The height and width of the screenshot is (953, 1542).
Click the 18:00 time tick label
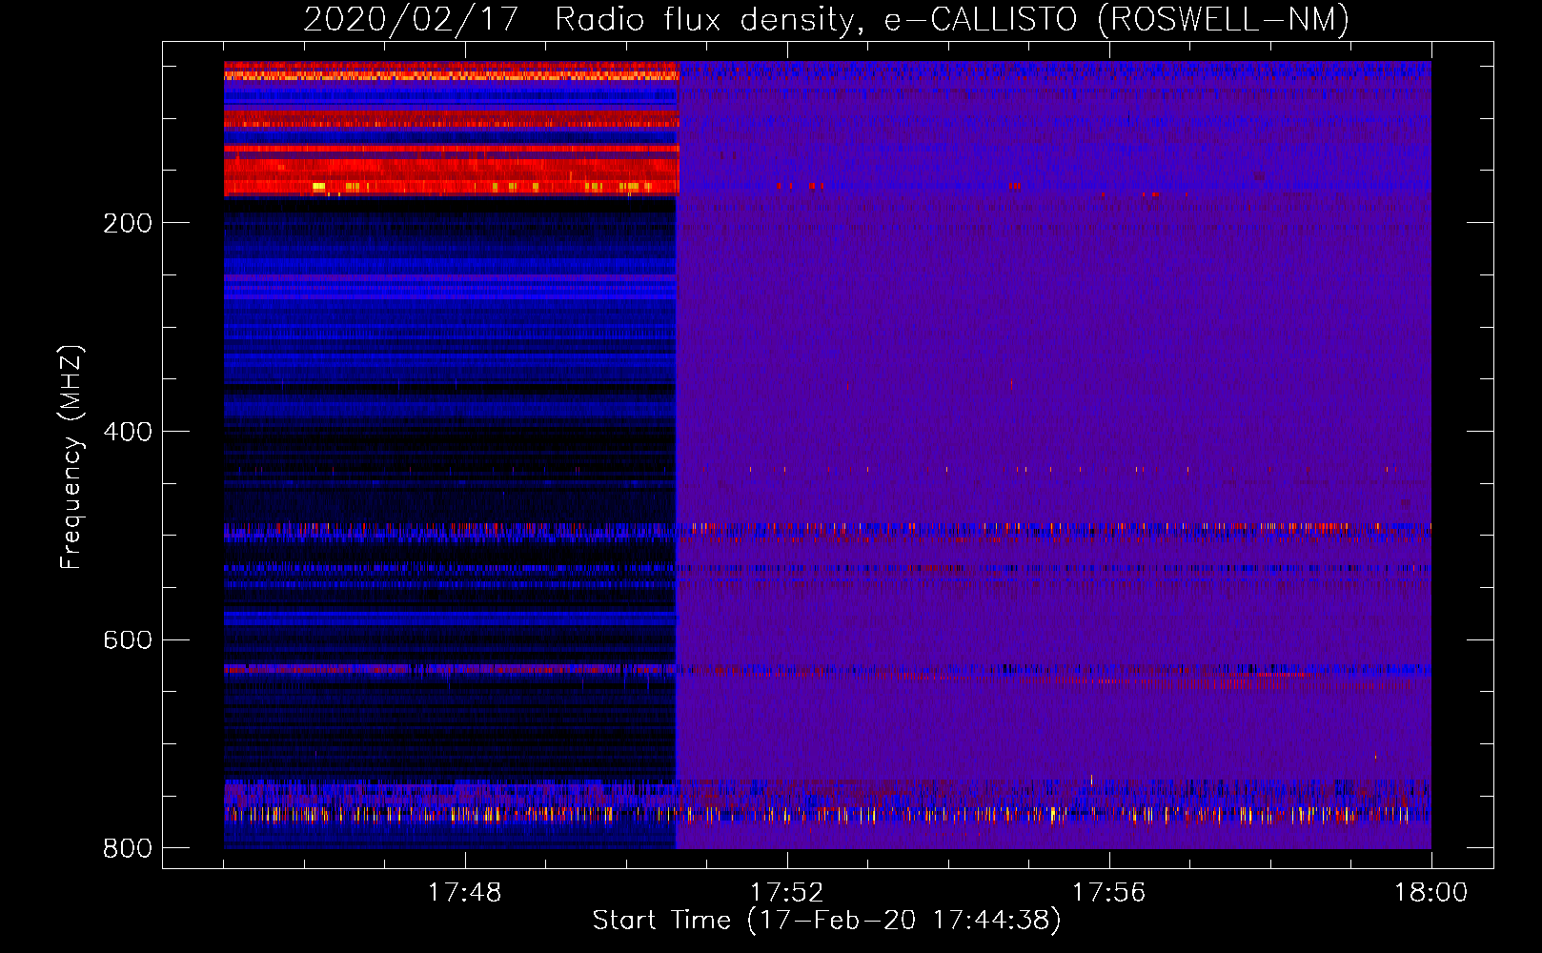click(1430, 893)
